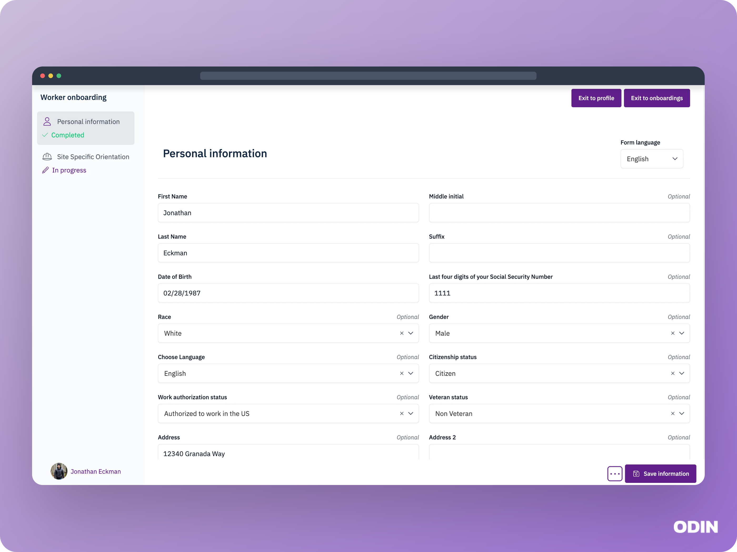Screen dimensions: 737x552
Task: Click the calendar field for Date of Birth
Action: click(288, 293)
